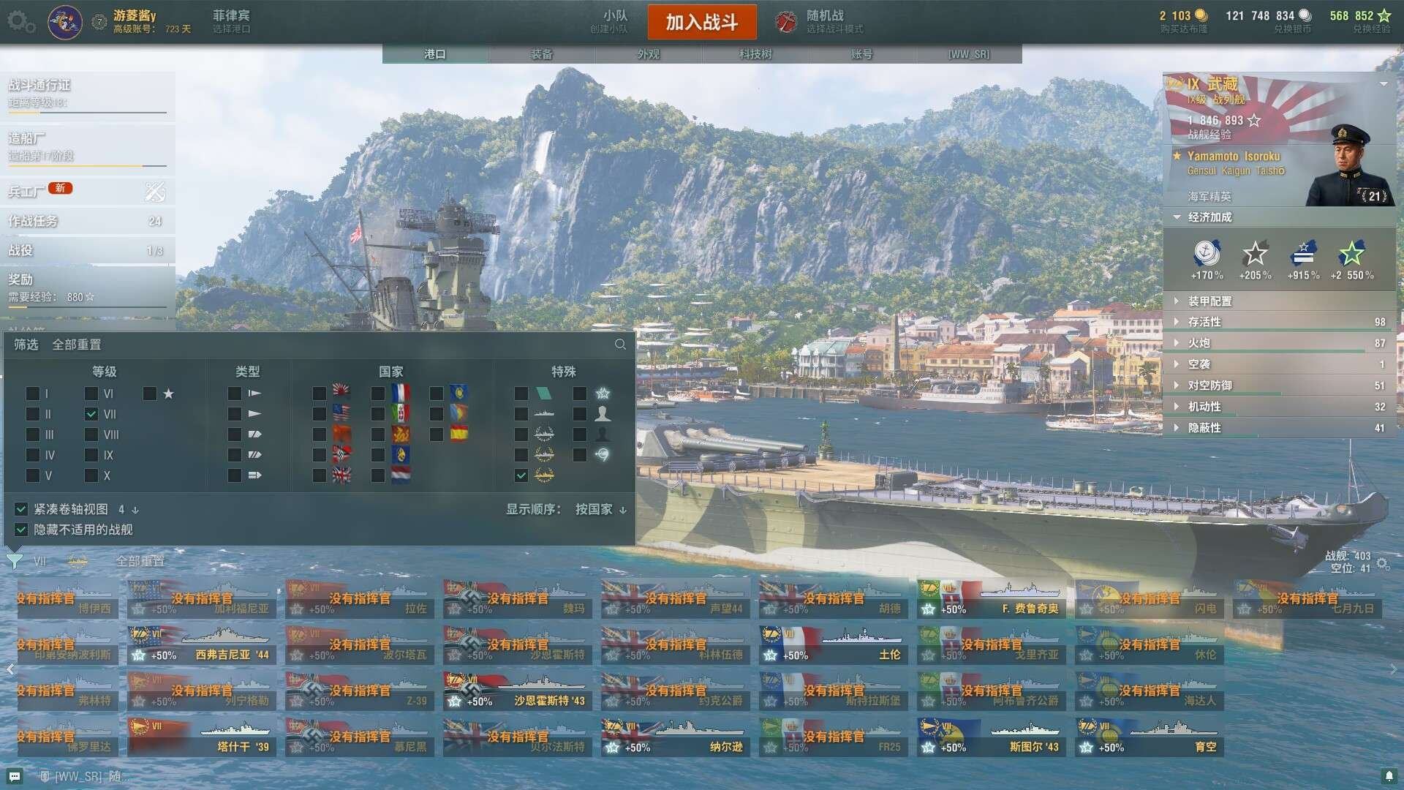
Task: Click the 战斗通行证 progress bar
Action: click(88, 113)
